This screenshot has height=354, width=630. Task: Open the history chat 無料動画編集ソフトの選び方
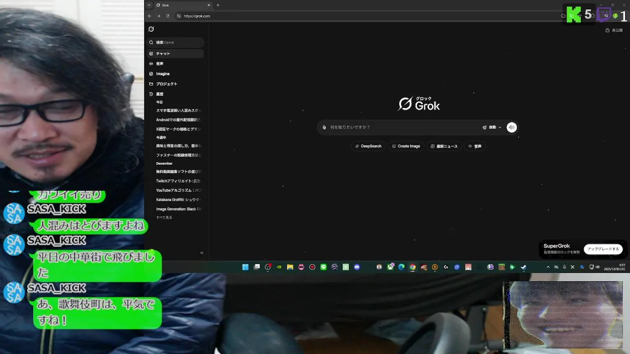coord(179,172)
